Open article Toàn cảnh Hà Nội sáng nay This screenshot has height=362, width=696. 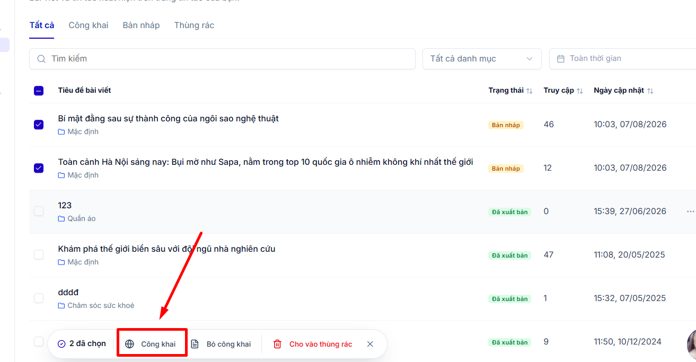click(x=265, y=162)
